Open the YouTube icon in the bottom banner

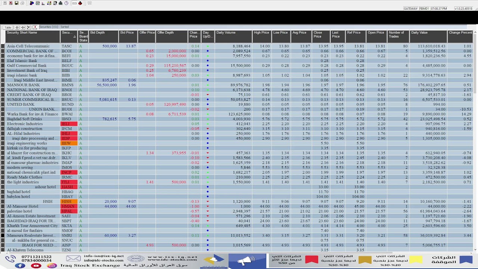pyautogui.click(x=36, y=266)
